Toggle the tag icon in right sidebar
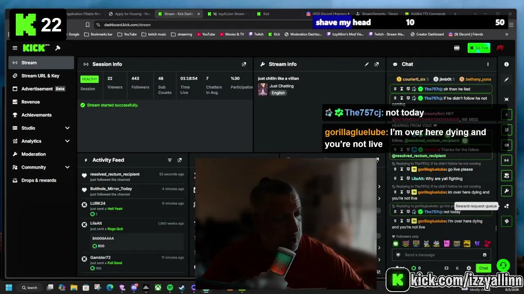Screen dimensions: 524x294 tap(506, 221)
